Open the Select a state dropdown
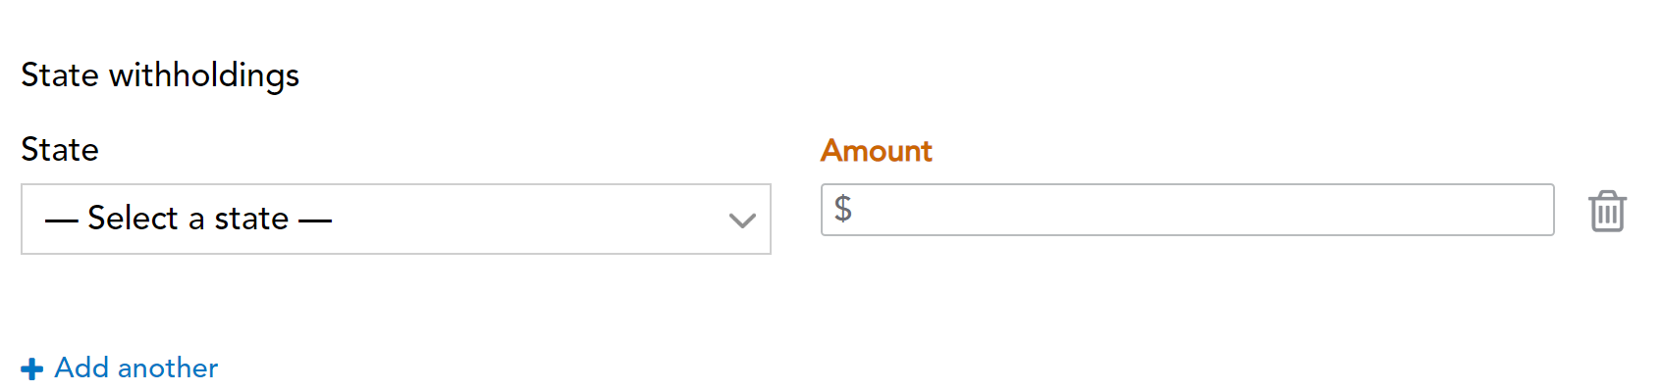The height and width of the screenshot is (392, 1663). (396, 219)
